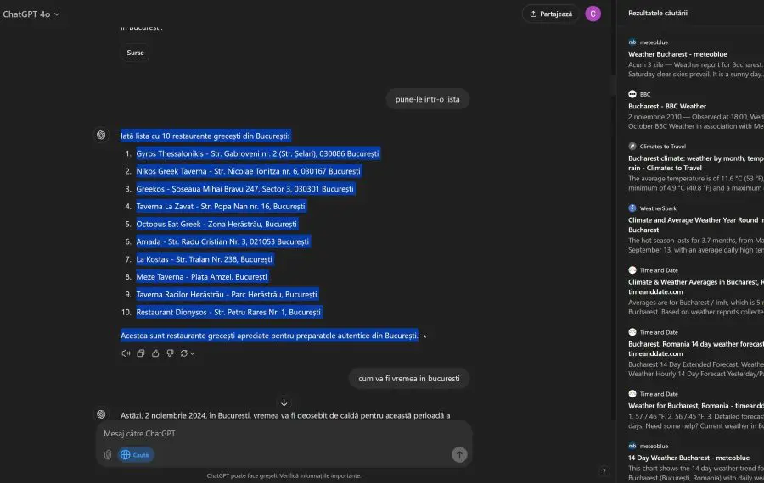The image size is (764, 483).
Task: Click Gyros Thessalonikis list entry
Action: [x=257, y=153]
